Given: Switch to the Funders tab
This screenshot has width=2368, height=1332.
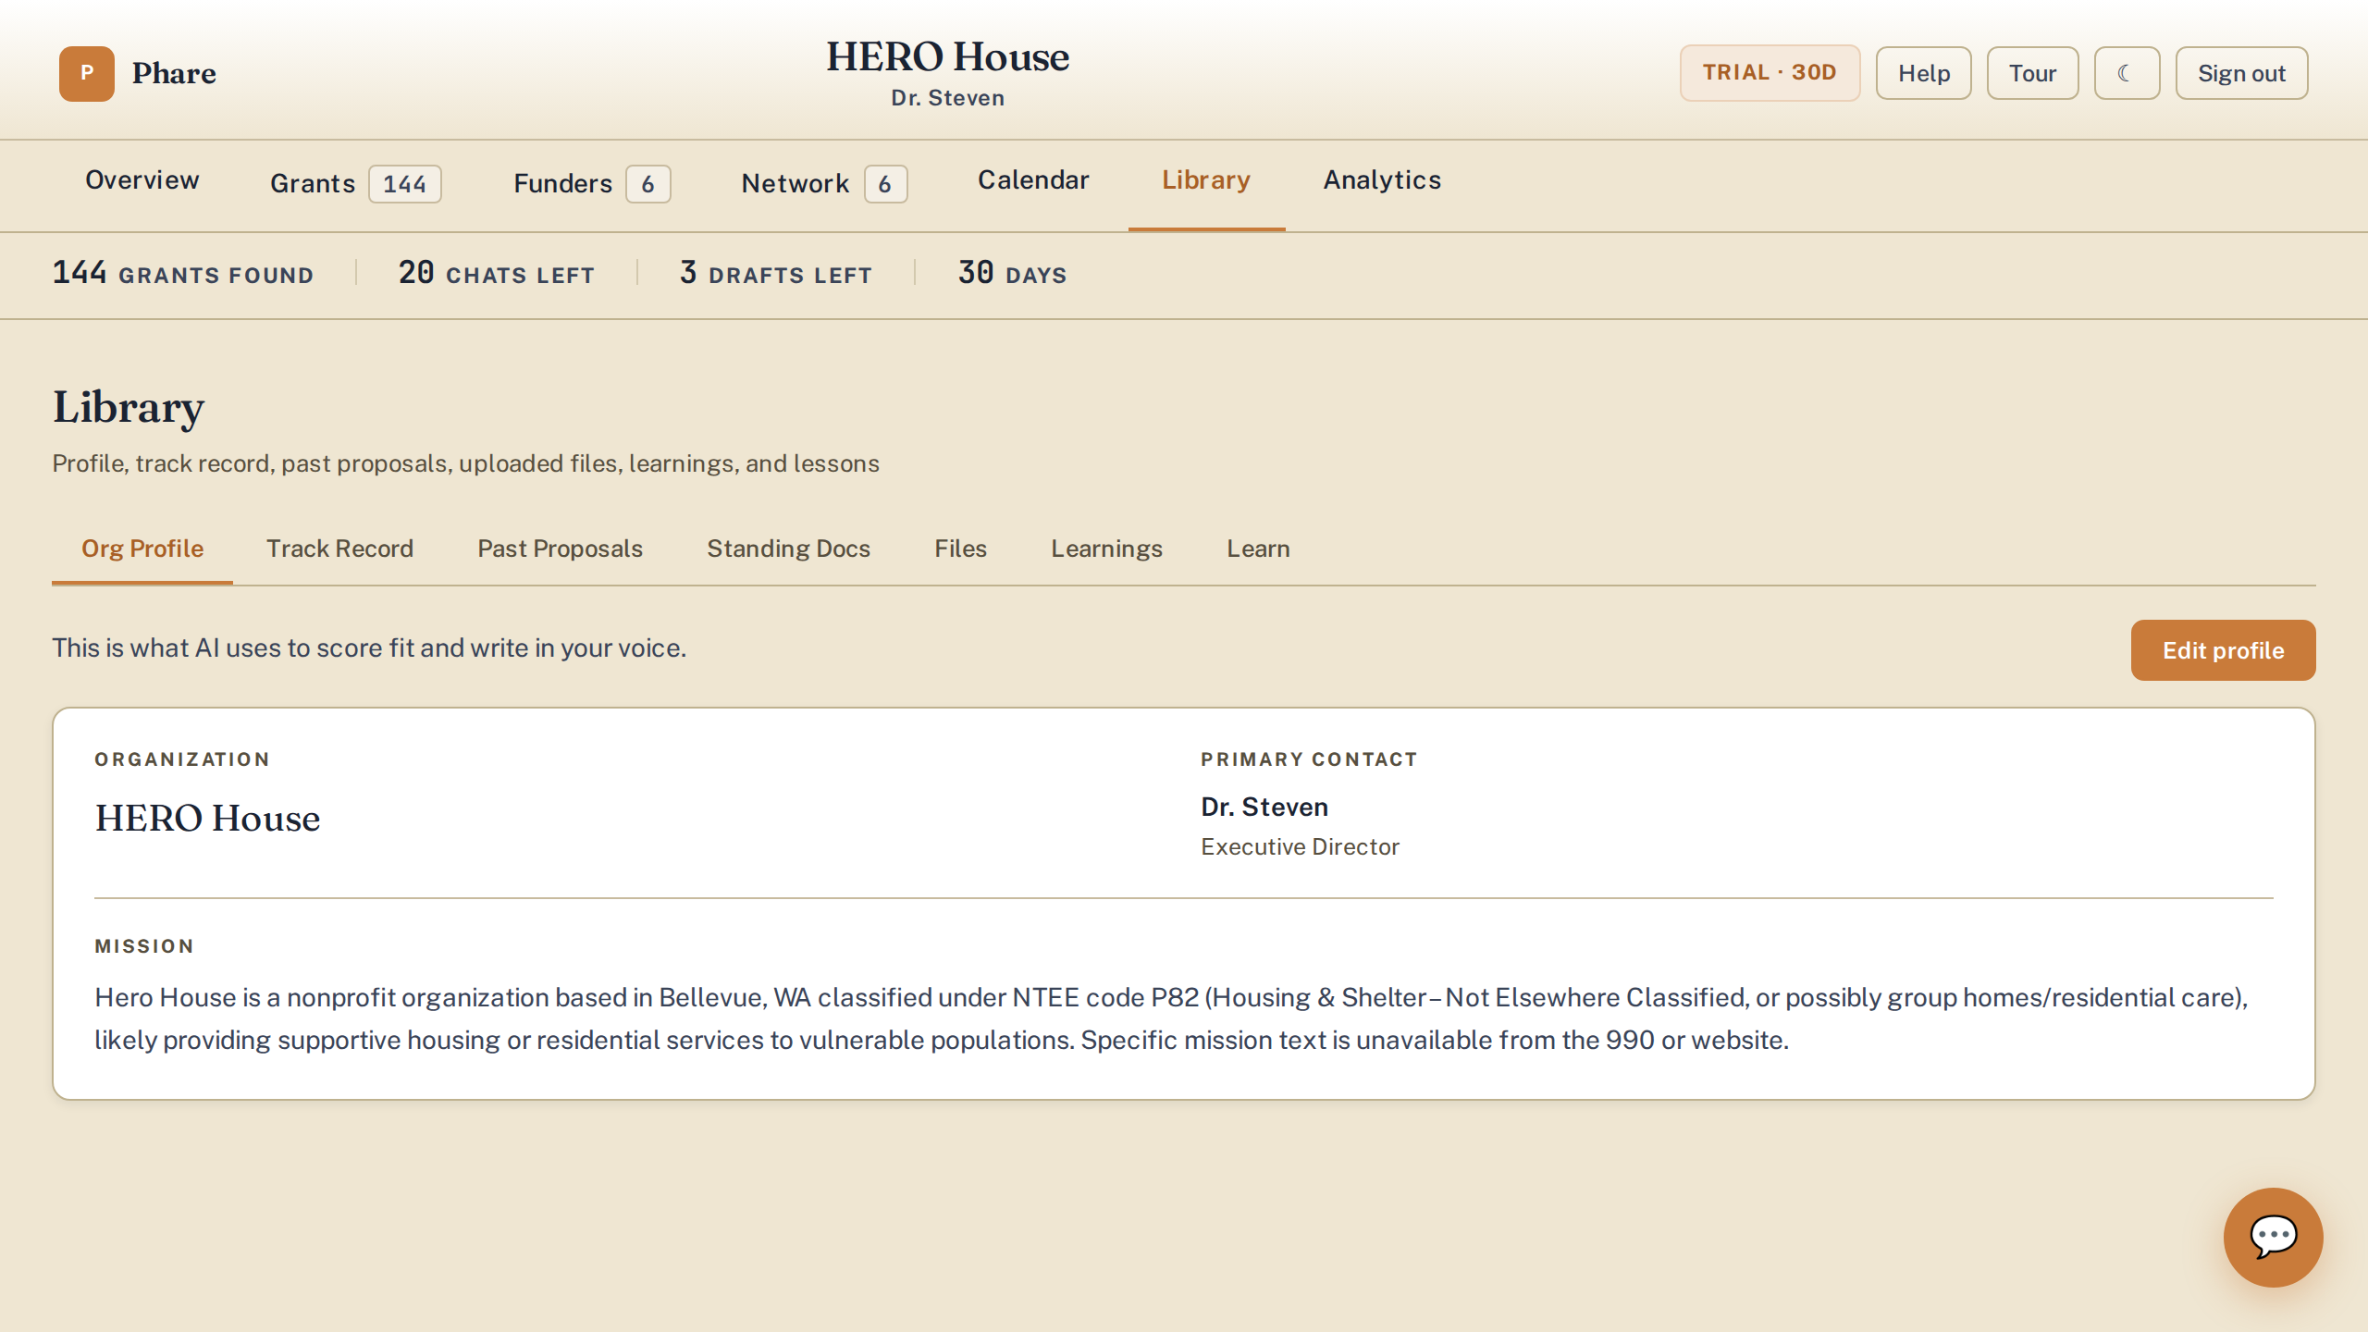Looking at the screenshot, I should pyautogui.click(x=591, y=183).
